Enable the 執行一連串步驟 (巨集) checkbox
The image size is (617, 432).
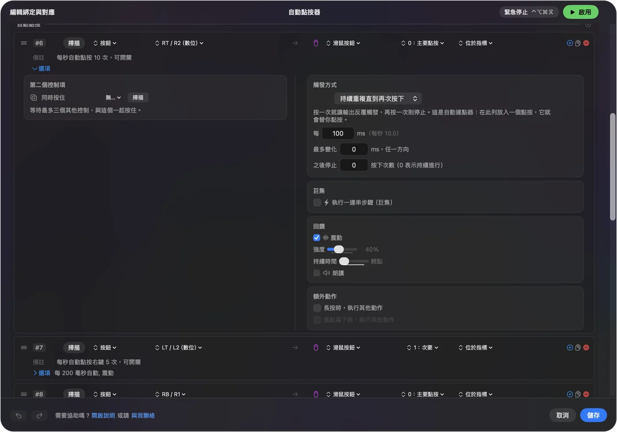[x=317, y=203]
